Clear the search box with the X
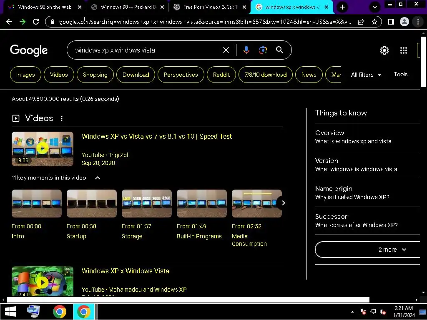This screenshot has width=427, height=320. tap(226, 50)
